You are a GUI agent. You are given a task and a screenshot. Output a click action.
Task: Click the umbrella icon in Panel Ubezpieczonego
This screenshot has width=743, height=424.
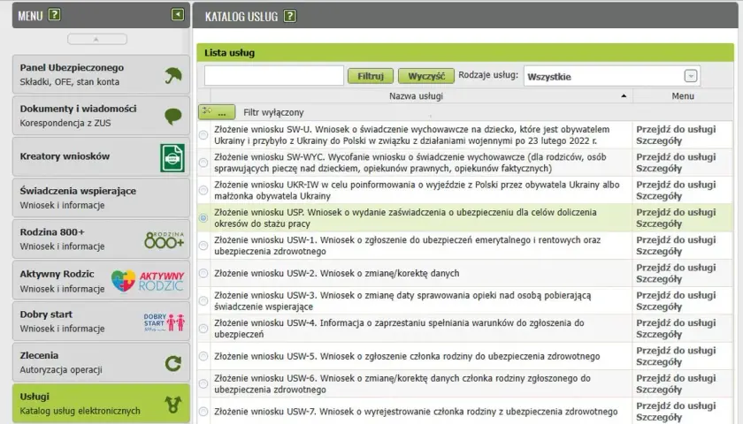click(x=173, y=75)
